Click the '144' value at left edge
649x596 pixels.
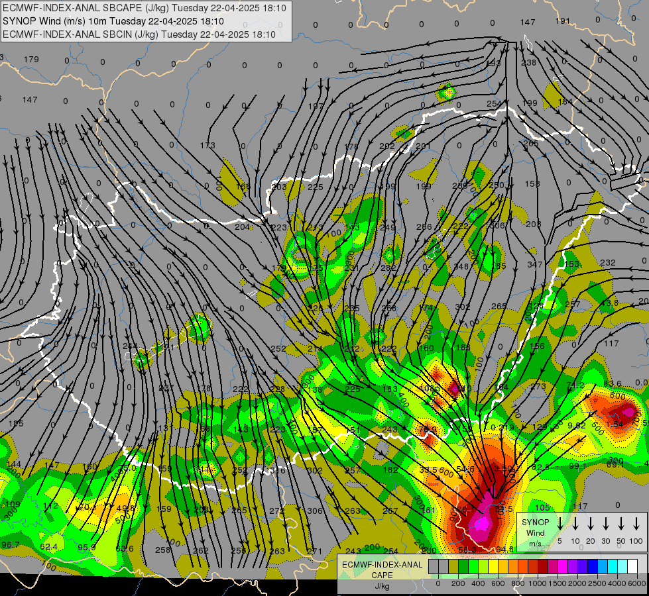pos(14,464)
